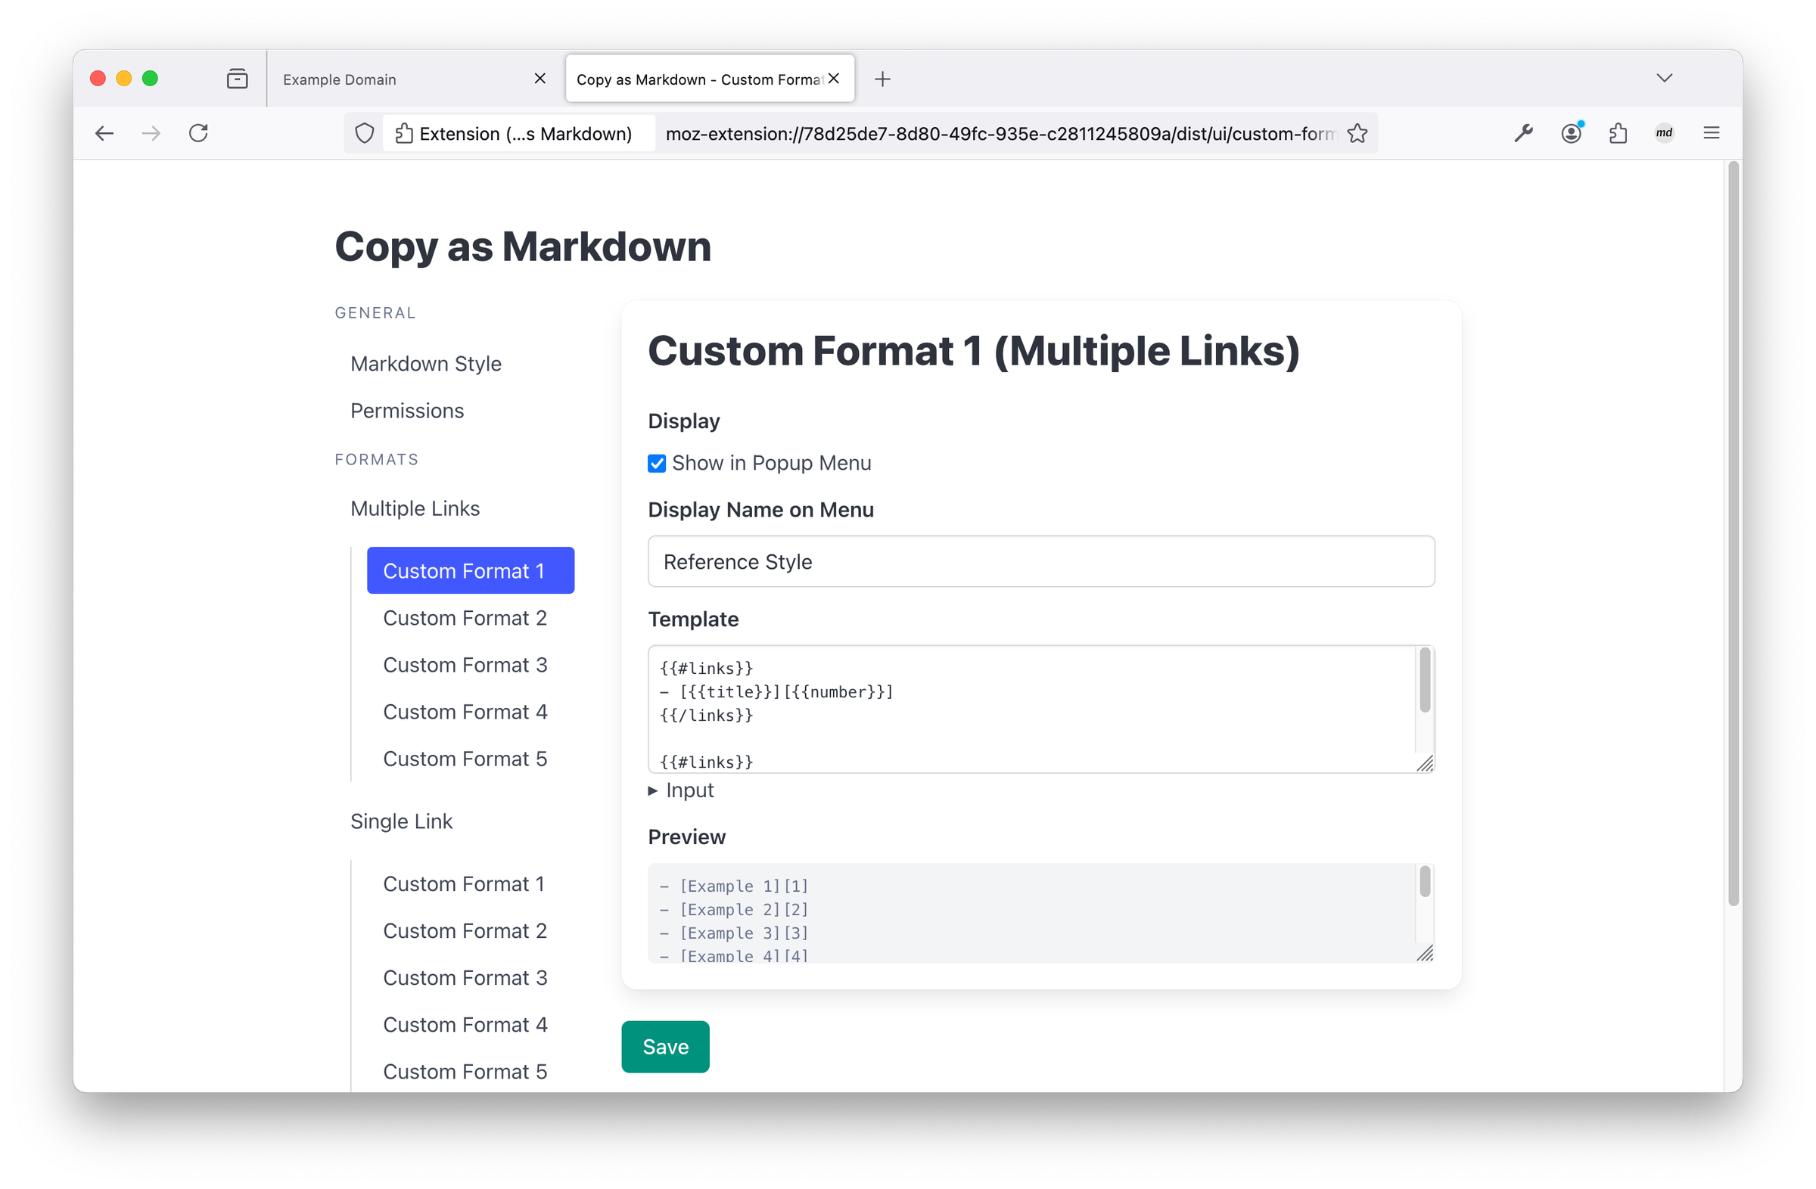Click the Copy as Markdown md toolbar icon
The width and height of the screenshot is (1816, 1189).
[x=1664, y=132]
